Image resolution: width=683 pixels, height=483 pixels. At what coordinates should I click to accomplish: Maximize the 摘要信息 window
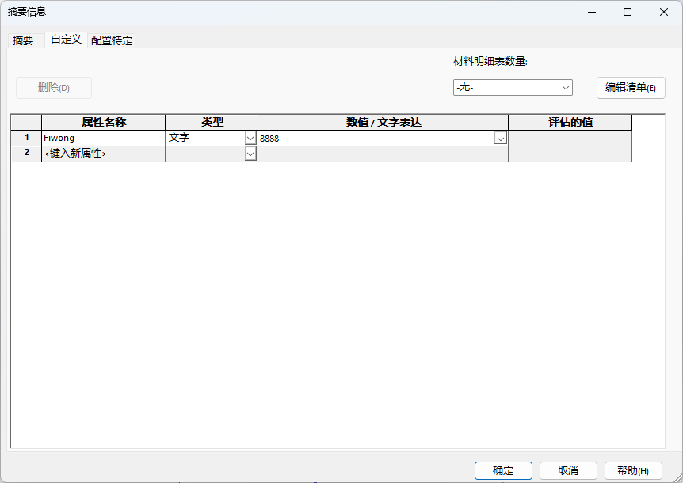point(627,12)
